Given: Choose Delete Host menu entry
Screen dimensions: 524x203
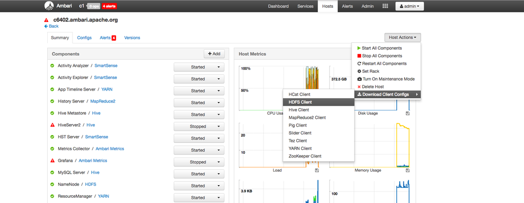Looking at the screenshot, I should [386, 87].
